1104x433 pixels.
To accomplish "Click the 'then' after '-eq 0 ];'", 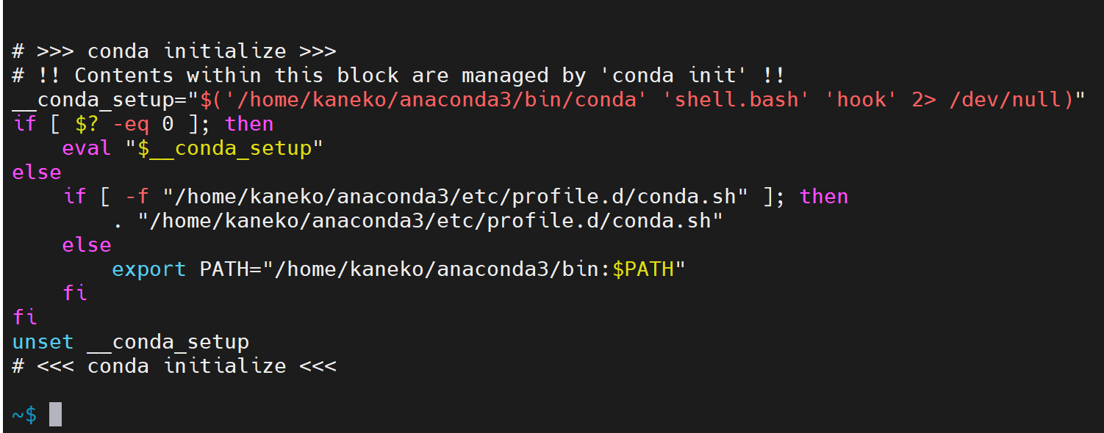I will pos(249,124).
